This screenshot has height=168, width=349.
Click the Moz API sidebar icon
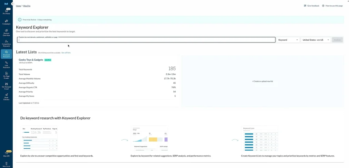(6, 154)
